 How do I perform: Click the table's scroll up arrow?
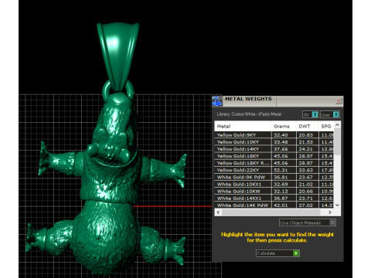pos(337,125)
